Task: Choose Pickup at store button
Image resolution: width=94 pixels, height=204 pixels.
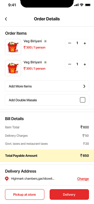Action: (25, 194)
